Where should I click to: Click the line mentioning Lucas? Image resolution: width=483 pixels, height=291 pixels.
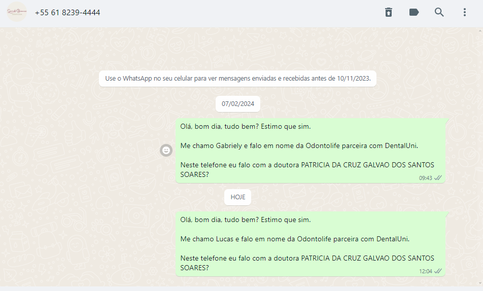click(x=295, y=239)
